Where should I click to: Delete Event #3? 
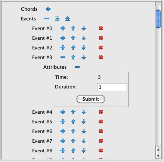click(101, 57)
